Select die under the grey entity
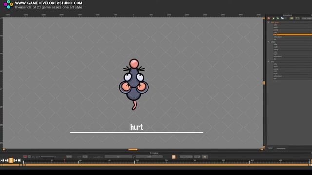312x175 pixels. 292,78
